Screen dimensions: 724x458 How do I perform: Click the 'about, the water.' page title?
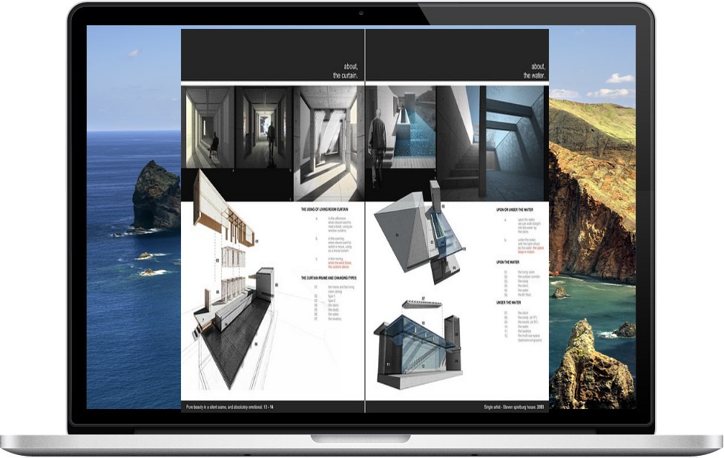tap(534, 71)
